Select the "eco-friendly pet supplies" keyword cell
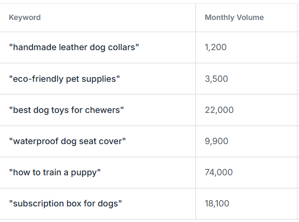This screenshot has width=299, height=222. click(x=64, y=79)
